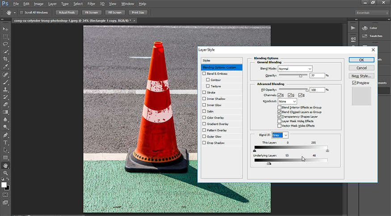Uncheck the Preview checkbox
Screen dimensions: 391x216
pos(354,83)
